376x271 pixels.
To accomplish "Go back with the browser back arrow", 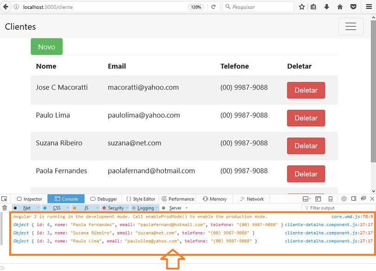I will point(5,6).
